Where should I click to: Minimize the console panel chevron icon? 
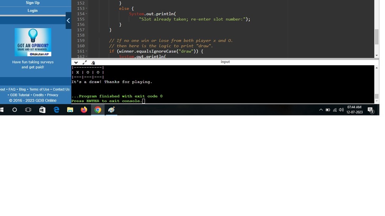76,63
